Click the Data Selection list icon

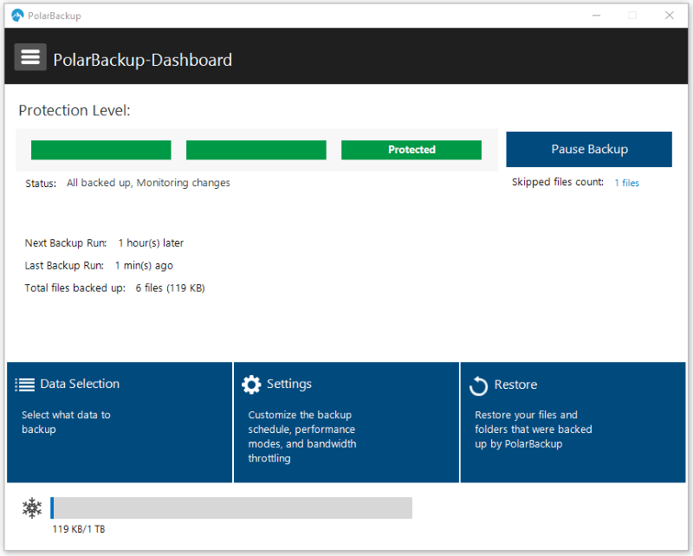click(25, 385)
